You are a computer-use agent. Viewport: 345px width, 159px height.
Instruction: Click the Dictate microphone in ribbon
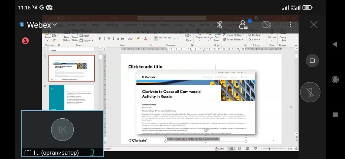(x=272, y=37)
